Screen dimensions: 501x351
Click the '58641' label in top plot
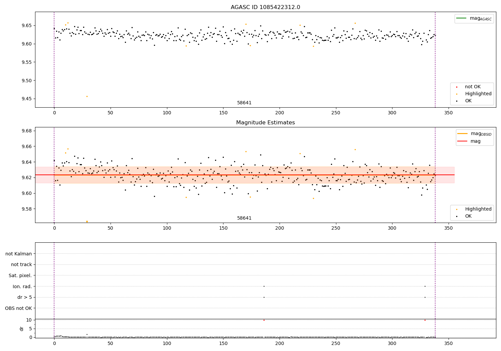click(x=244, y=103)
